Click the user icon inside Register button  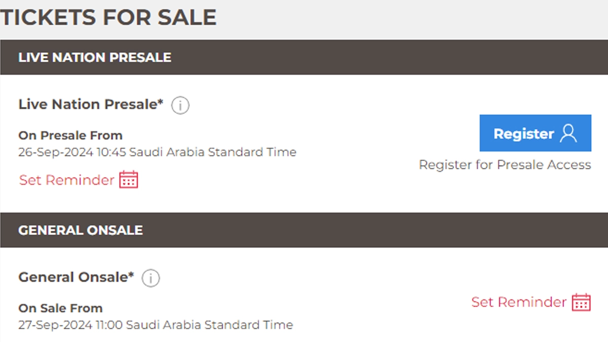[x=568, y=134]
